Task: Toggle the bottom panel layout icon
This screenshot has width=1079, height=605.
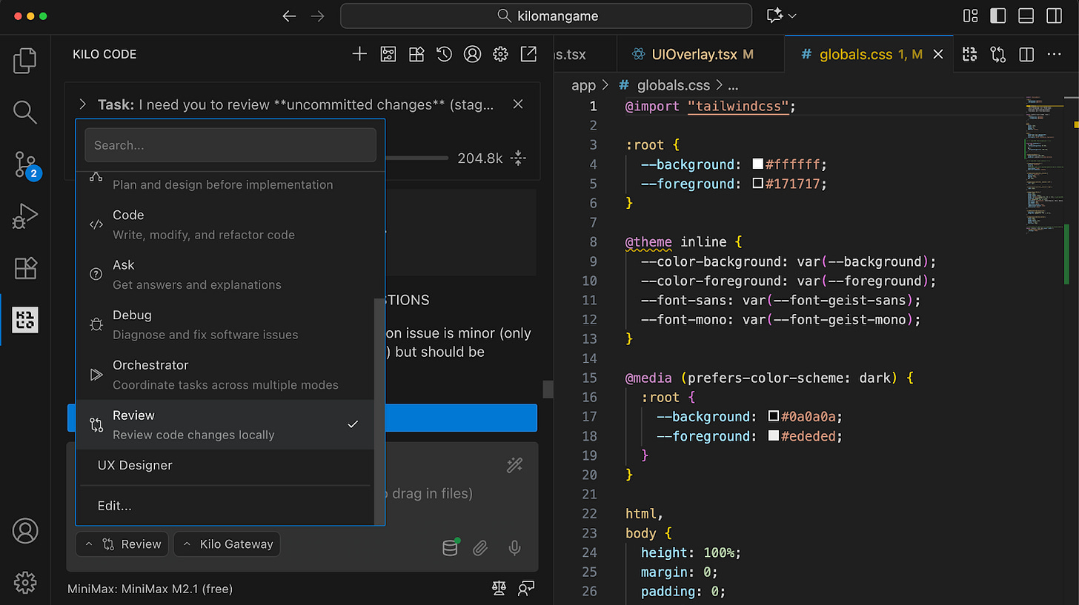Action: click(1026, 16)
